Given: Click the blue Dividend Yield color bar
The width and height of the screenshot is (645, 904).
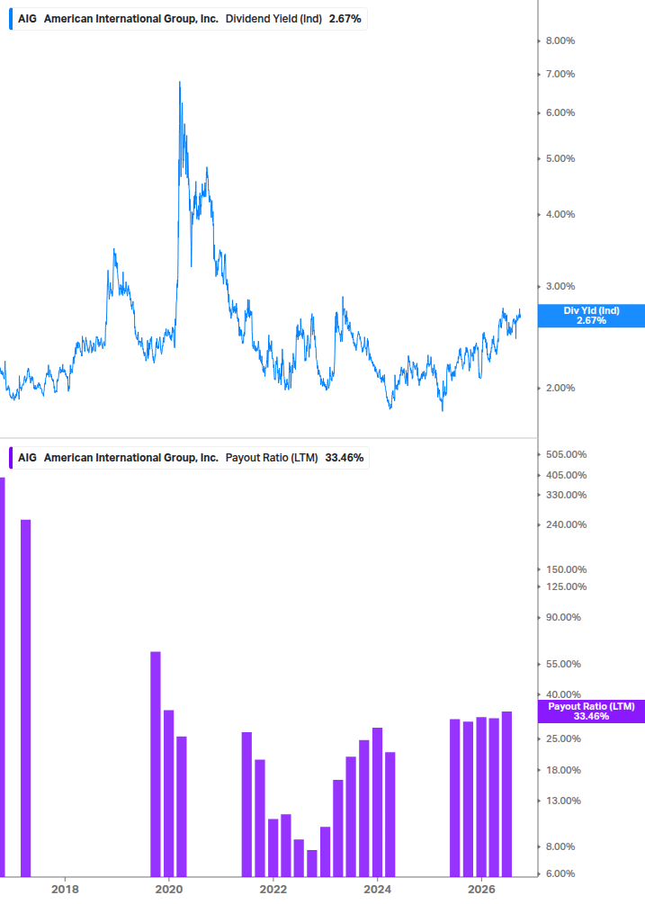Looking at the screenshot, I should pyautogui.click(x=11, y=19).
